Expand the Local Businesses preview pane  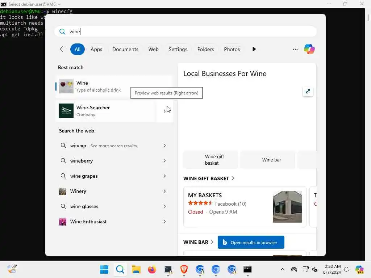tap(308, 92)
